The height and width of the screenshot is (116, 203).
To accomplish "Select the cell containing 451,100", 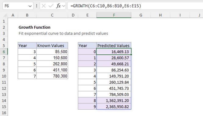I will [52, 70].
